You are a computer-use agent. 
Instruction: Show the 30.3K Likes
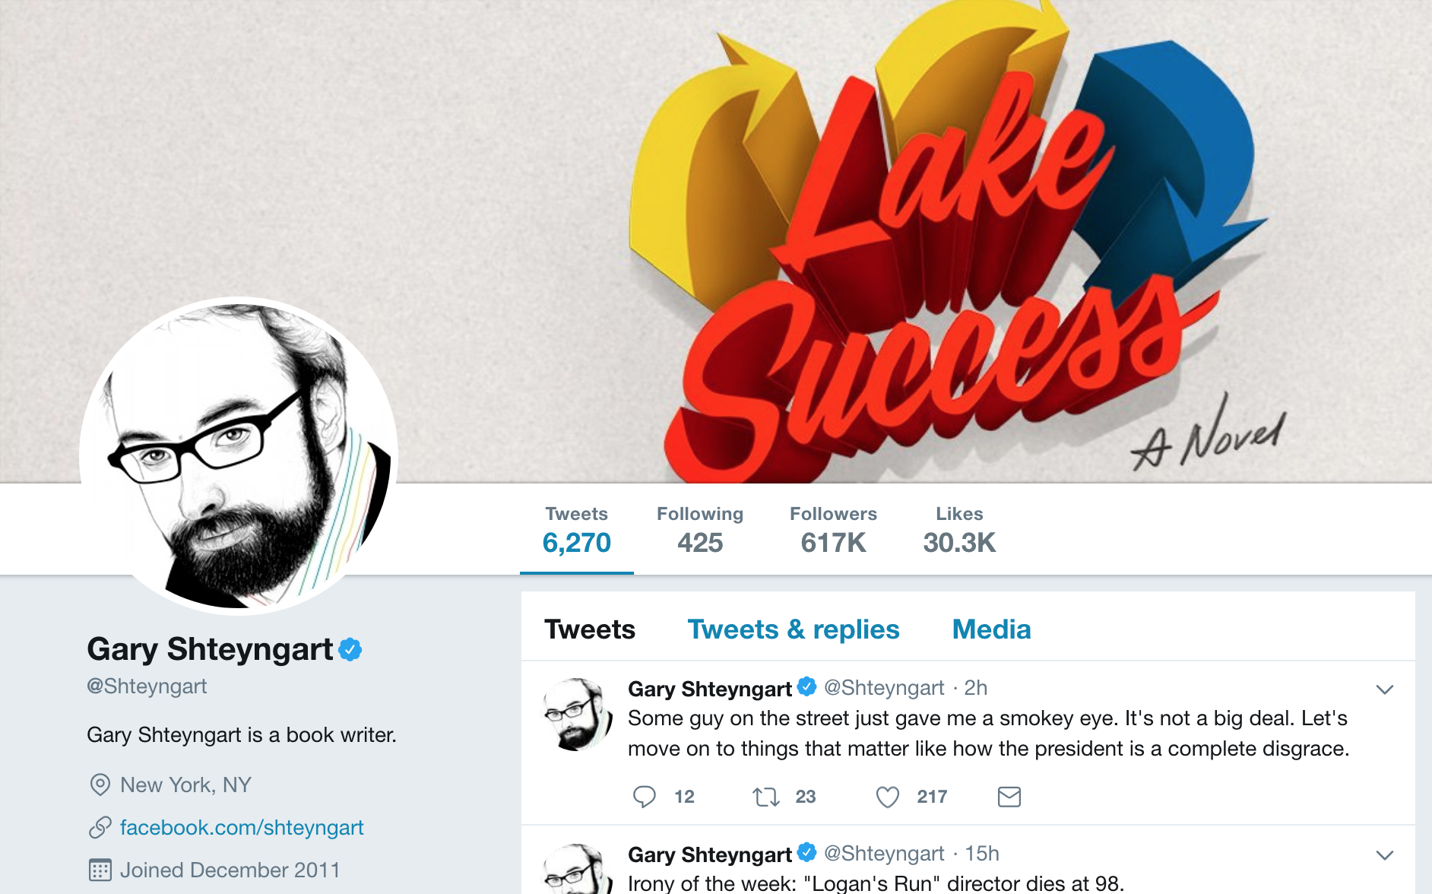pyautogui.click(x=959, y=530)
